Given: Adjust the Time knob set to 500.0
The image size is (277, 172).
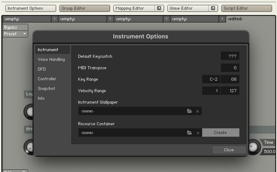Looking at the screenshot, I should (x=254, y=147).
